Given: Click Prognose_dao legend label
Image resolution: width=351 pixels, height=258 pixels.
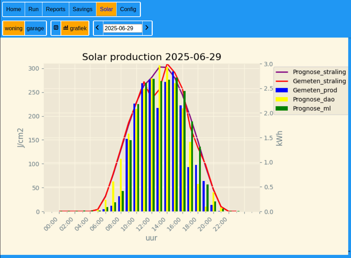Looking at the screenshot, I should 314,100.
